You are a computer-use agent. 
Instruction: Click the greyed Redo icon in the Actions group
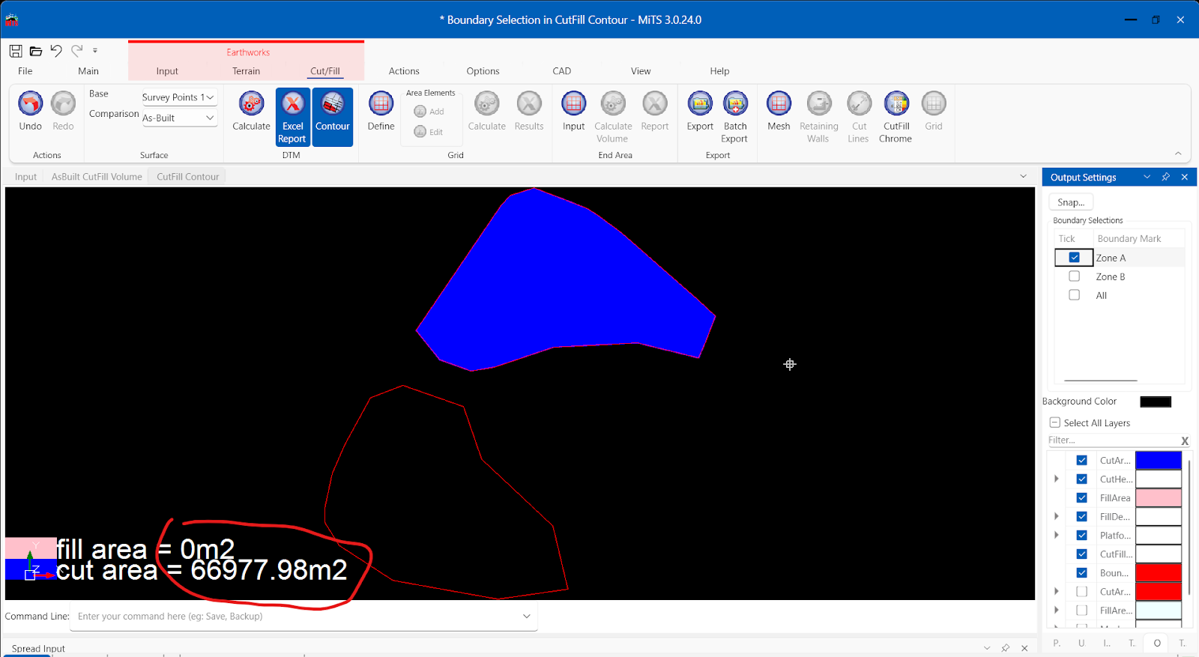[x=63, y=103]
